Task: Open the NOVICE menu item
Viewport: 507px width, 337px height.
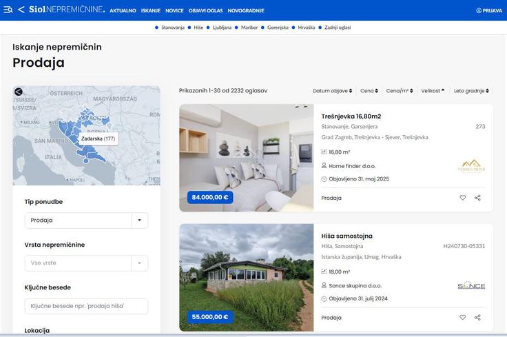Action: point(174,10)
